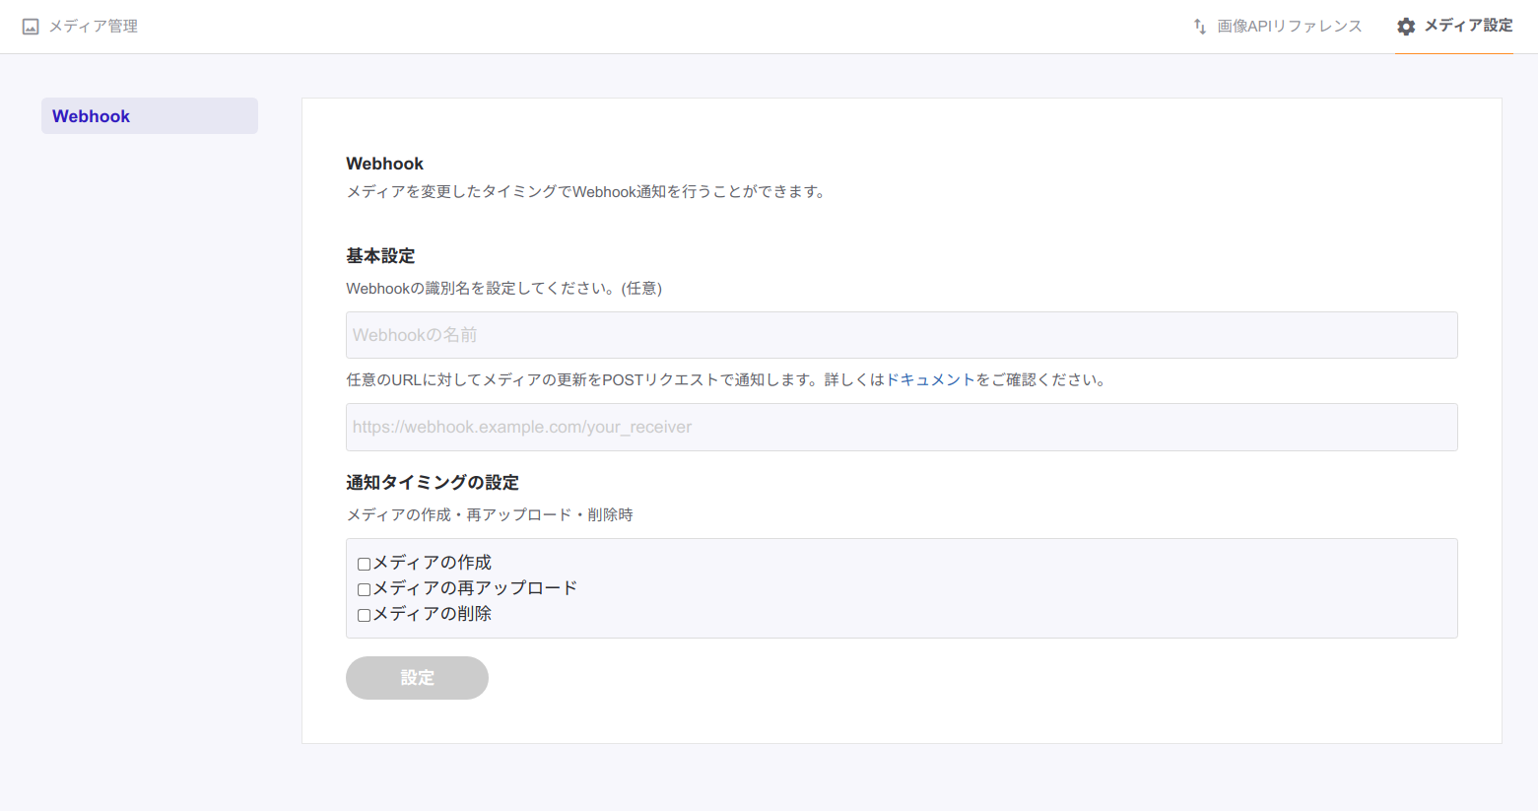Click the up-down arrows icon for image API
The image size is (1538, 811).
[x=1199, y=27]
